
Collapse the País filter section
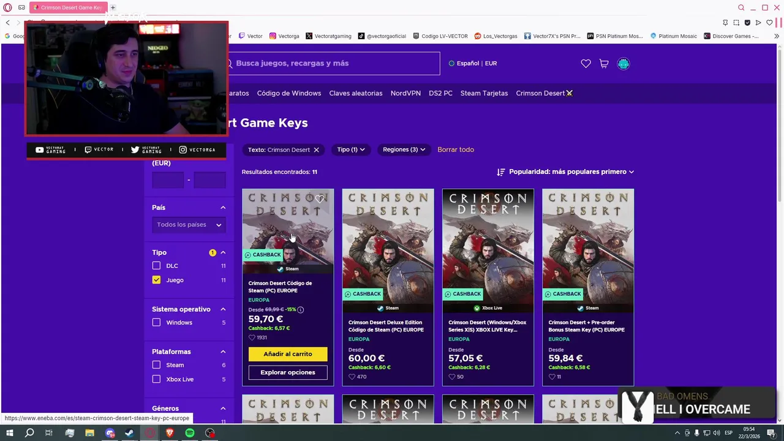[223, 208]
